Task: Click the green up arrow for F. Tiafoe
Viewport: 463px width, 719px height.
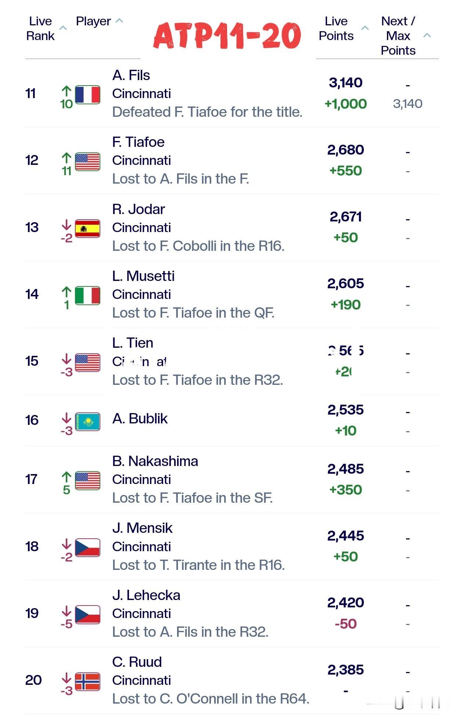Action: click(x=67, y=158)
